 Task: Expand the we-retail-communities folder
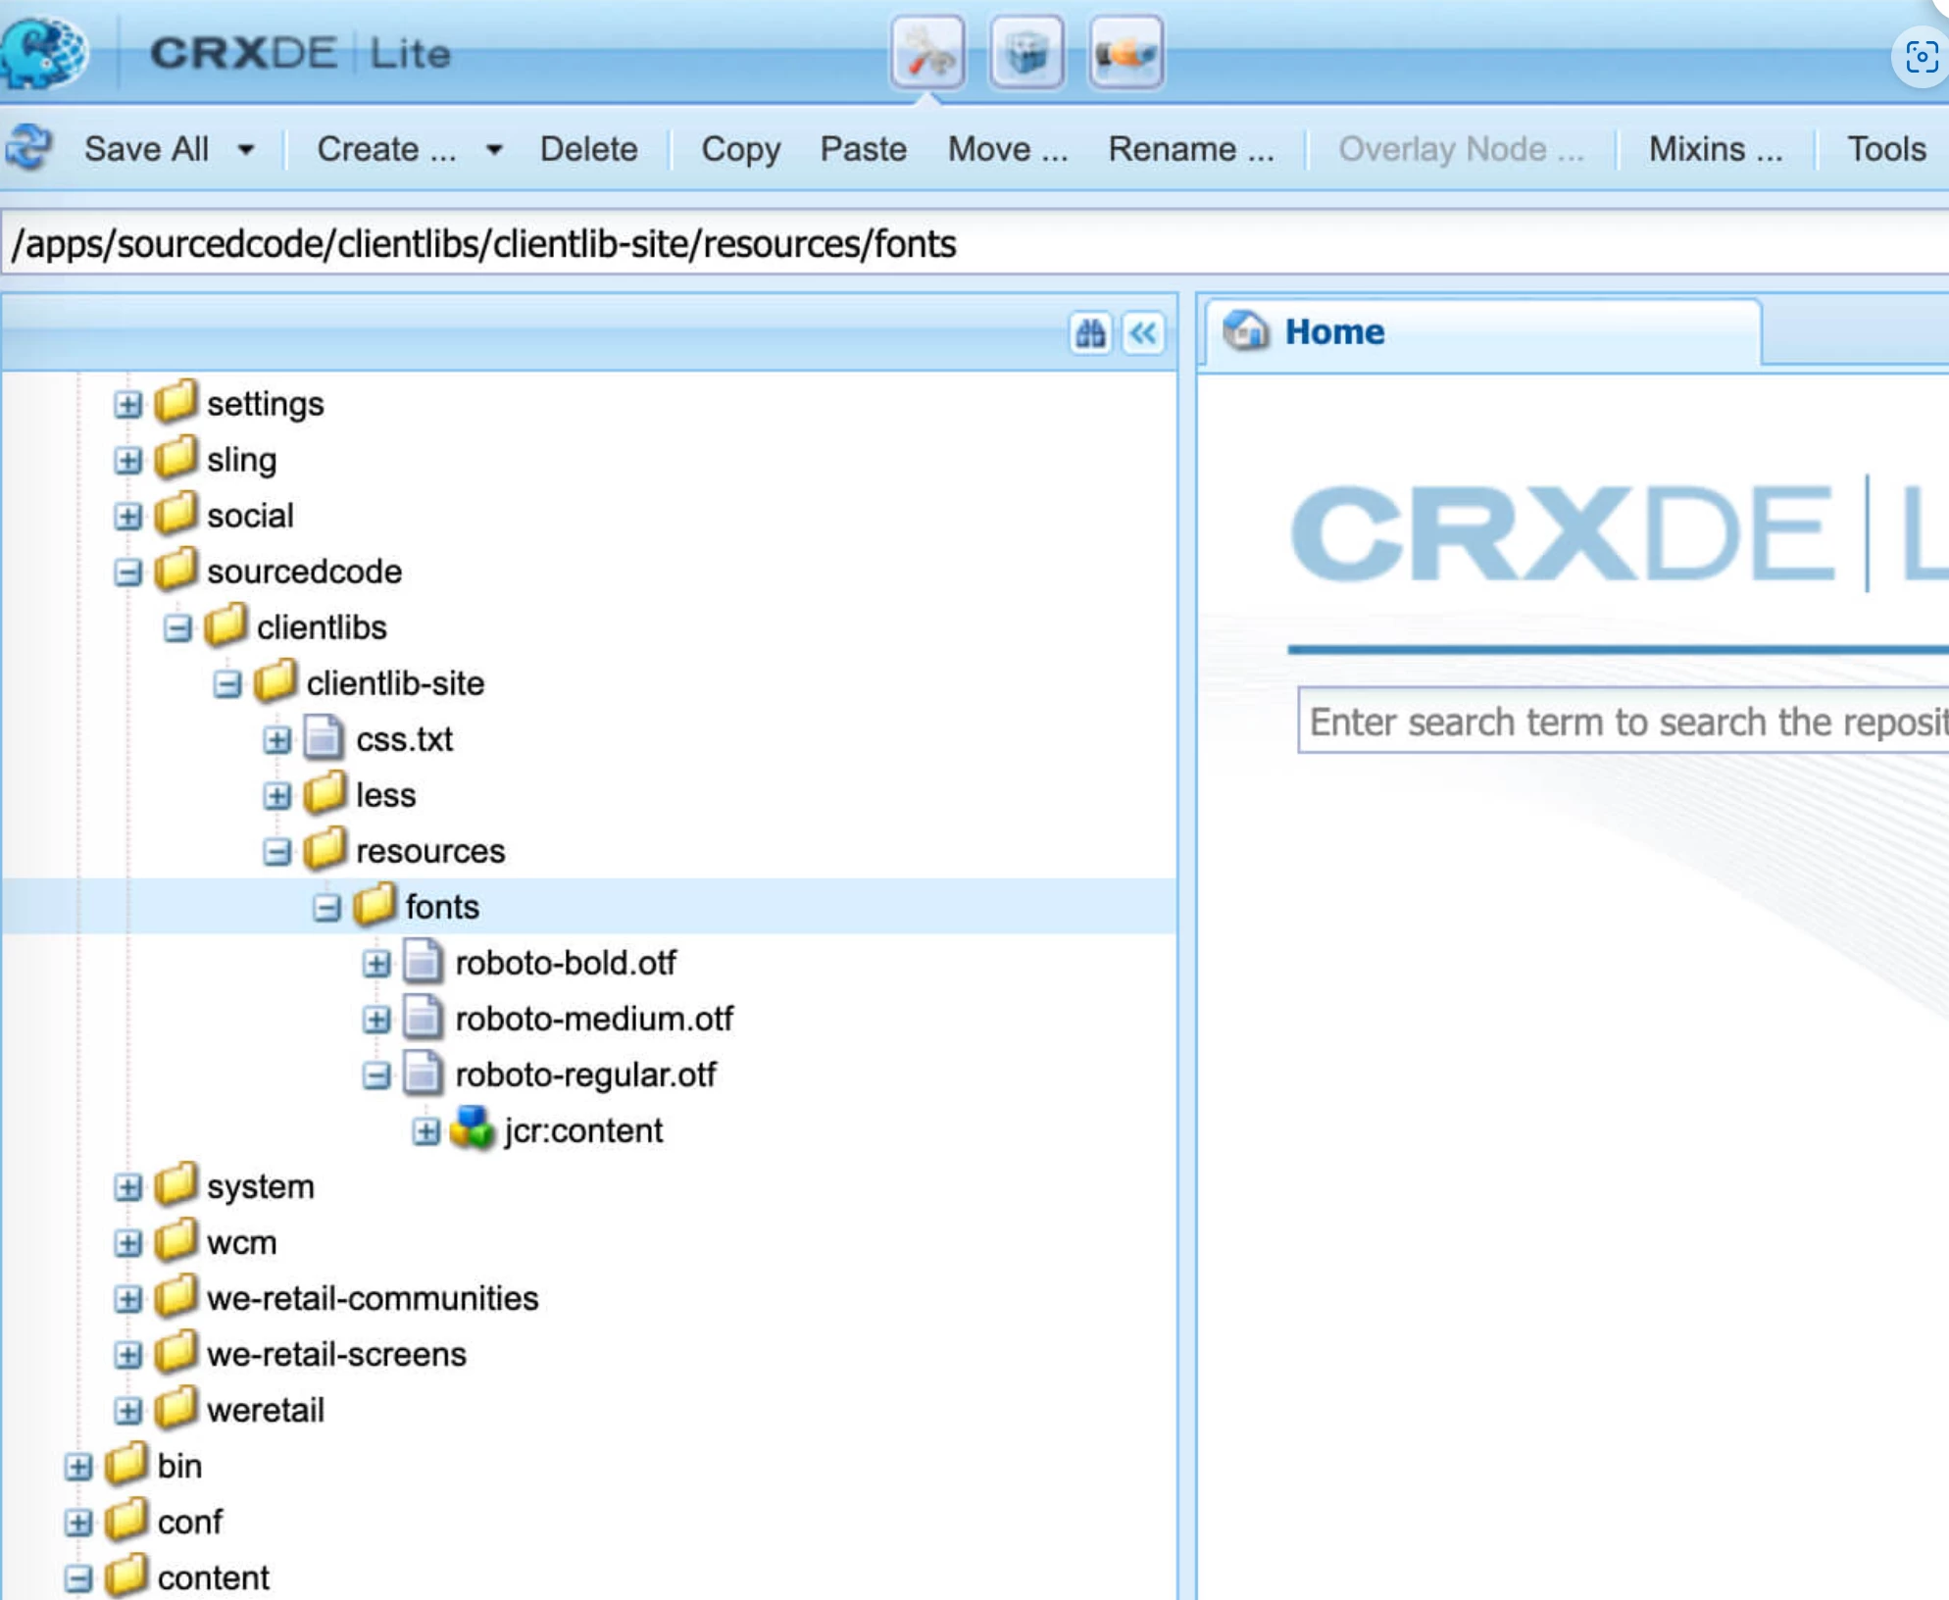coord(127,1299)
